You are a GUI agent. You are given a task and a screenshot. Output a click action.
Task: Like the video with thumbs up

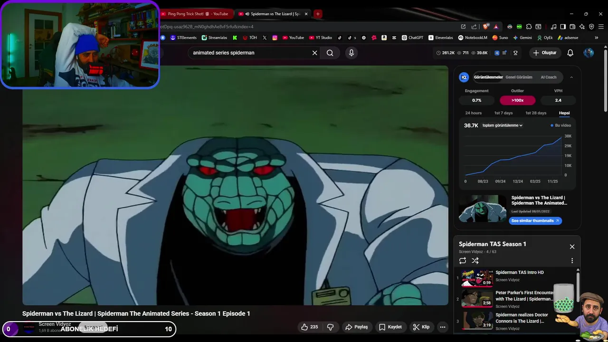tap(309, 327)
